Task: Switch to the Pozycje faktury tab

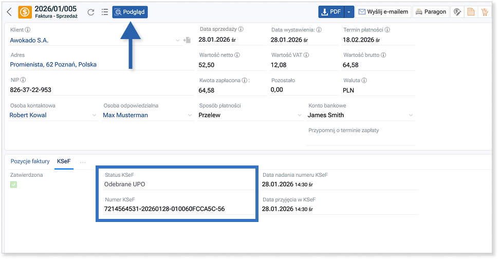Action: click(30, 161)
